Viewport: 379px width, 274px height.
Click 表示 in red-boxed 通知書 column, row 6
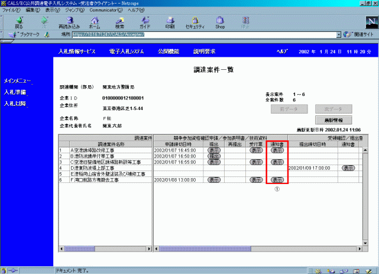pos(277,180)
